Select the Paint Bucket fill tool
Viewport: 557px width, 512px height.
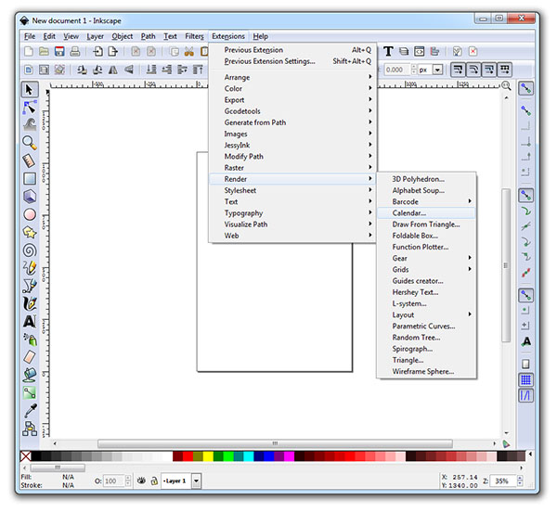pos(30,375)
